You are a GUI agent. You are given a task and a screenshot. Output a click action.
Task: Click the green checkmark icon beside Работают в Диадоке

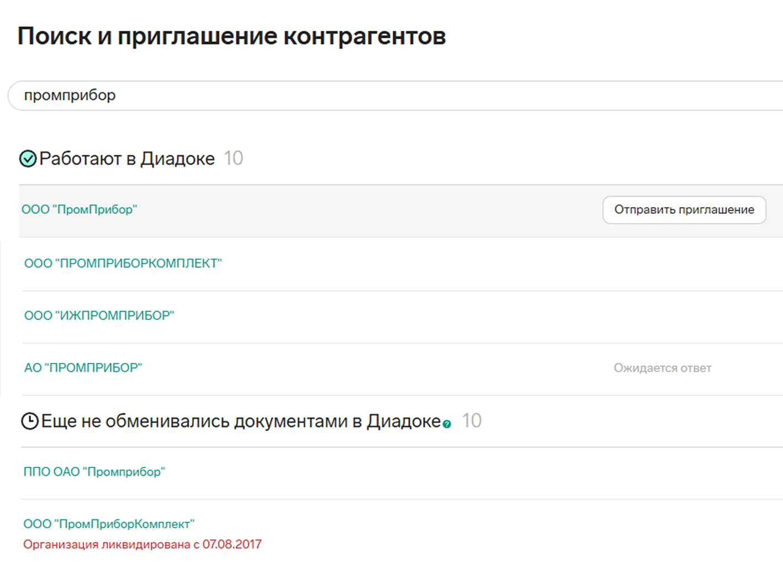[28, 159]
